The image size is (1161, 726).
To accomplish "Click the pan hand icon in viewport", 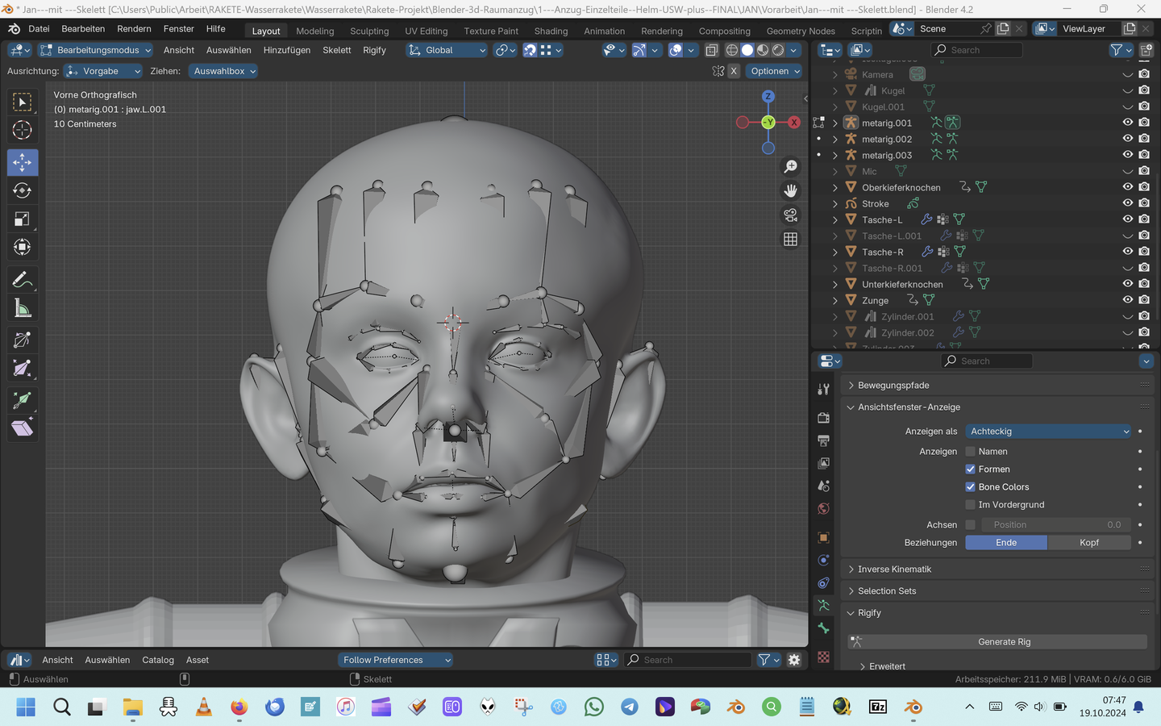I will (790, 190).
